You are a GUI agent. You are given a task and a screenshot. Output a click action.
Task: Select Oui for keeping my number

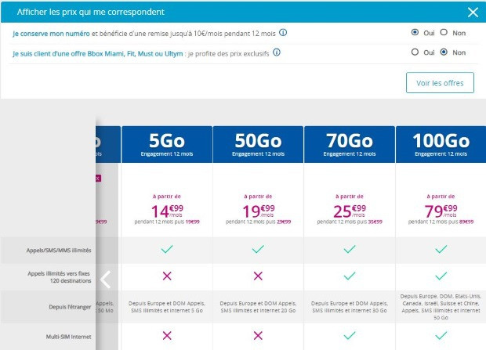pyautogui.click(x=415, y=32)
